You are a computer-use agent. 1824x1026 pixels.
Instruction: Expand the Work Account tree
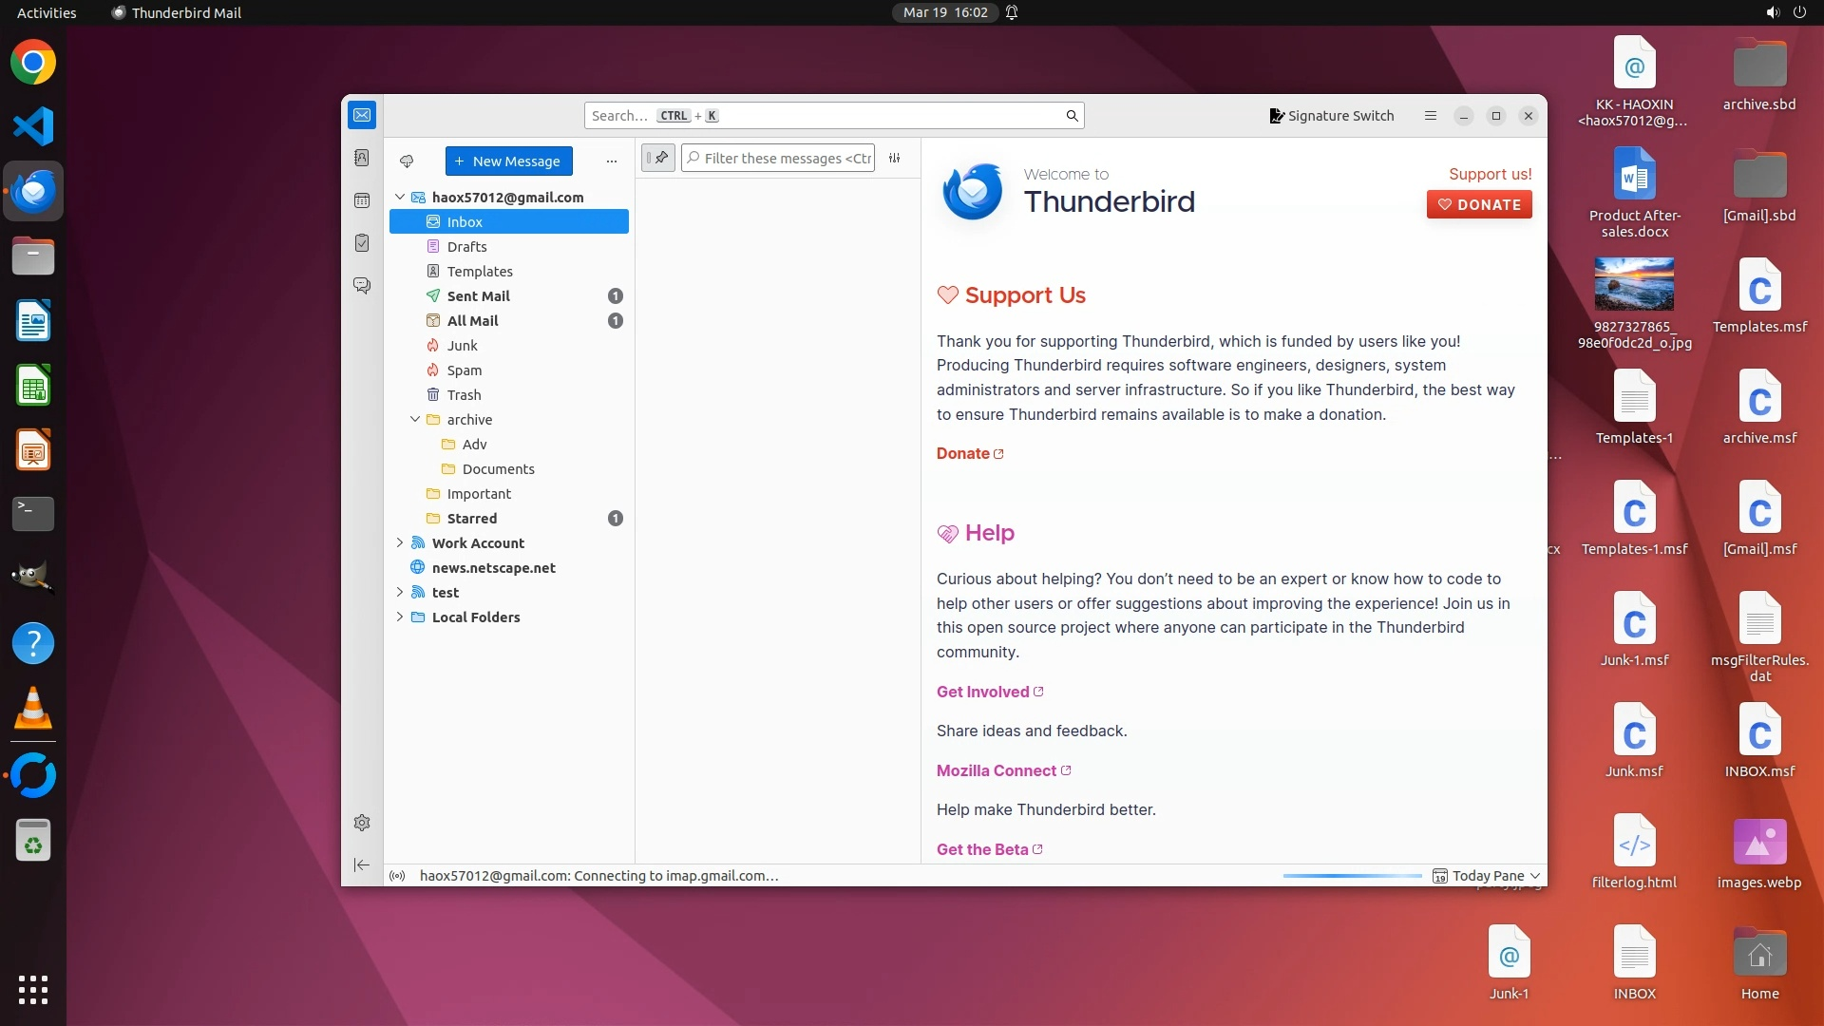coord(400,542)
